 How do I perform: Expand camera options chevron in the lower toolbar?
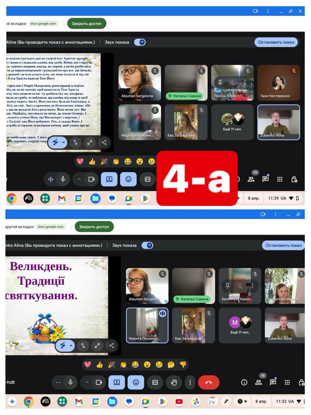(87, 382)
